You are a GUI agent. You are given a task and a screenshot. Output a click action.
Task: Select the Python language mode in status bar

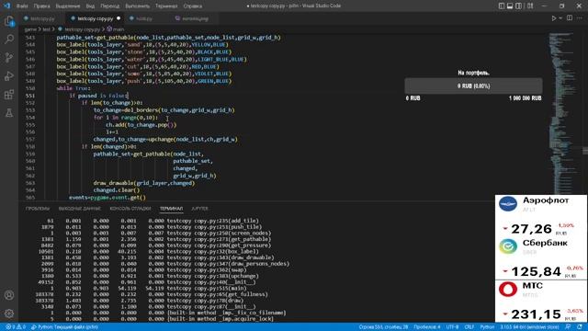click(487, 327)
